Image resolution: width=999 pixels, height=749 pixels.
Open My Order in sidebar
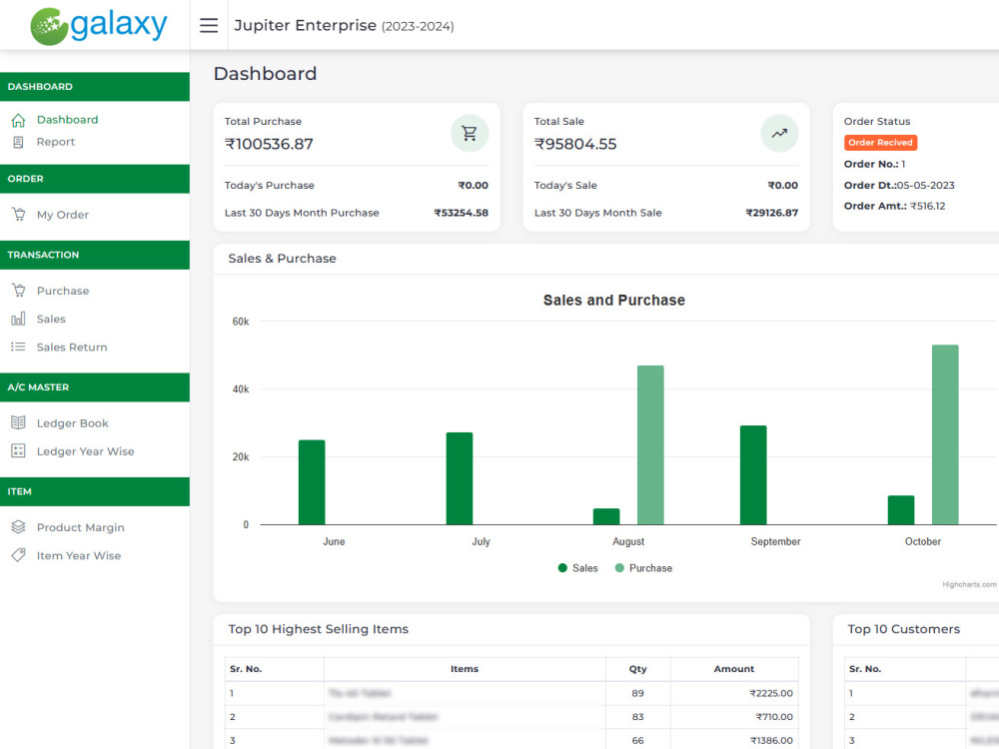point(62,215)
